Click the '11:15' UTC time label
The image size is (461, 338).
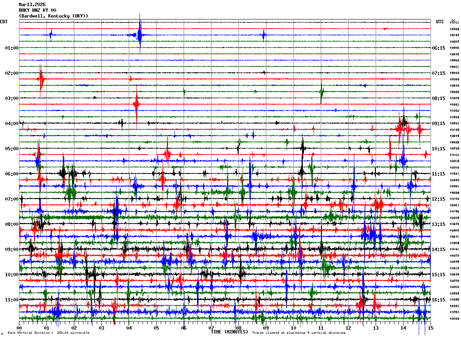pos(439,174)
